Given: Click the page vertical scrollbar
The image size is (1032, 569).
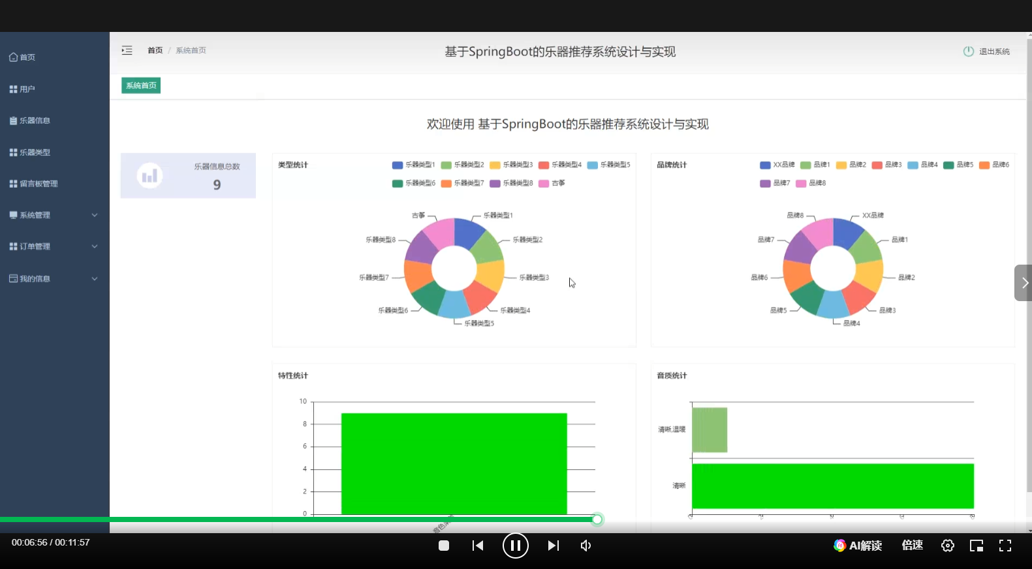Looking at the screenshot, I should pos(1029,265).
